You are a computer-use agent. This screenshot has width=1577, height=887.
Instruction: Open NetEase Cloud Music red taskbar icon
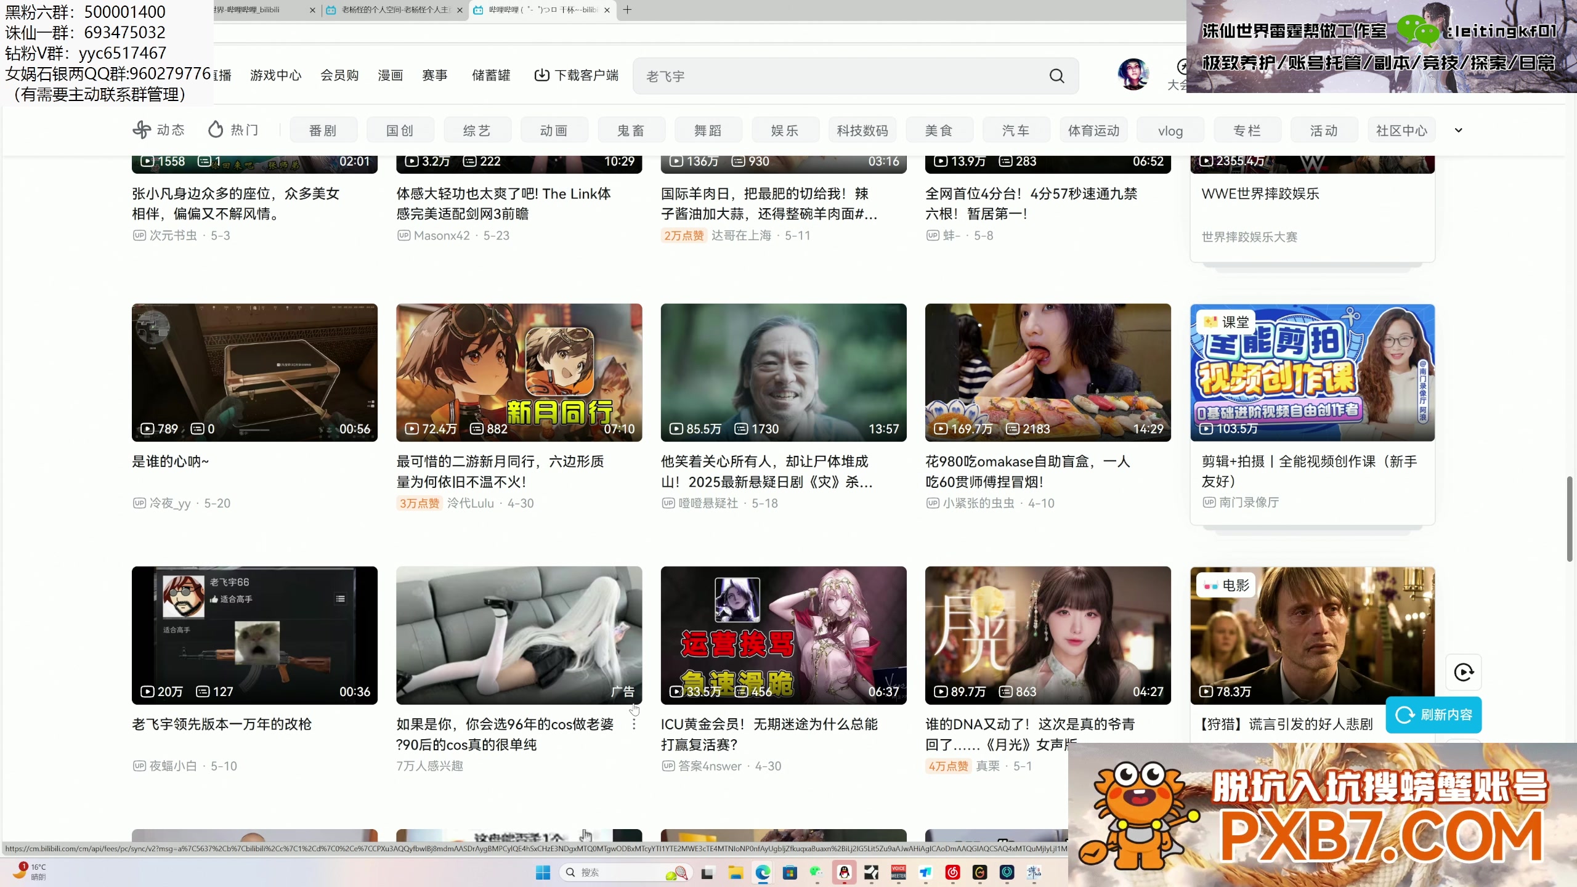point(952,872)
